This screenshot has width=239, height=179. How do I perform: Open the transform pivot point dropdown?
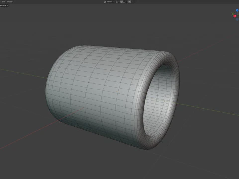pyautogui.click(x=118, y=2)
